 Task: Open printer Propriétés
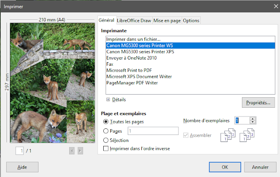258,103
